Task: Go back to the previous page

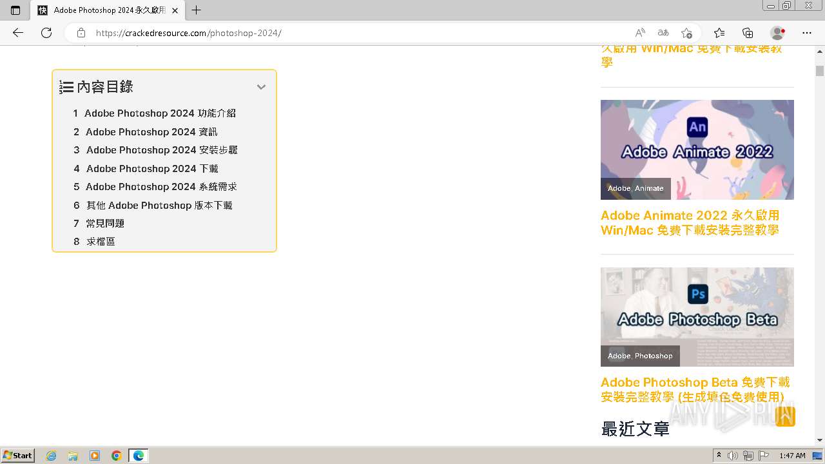Action: pyautogui.click(x=18, y=33)
